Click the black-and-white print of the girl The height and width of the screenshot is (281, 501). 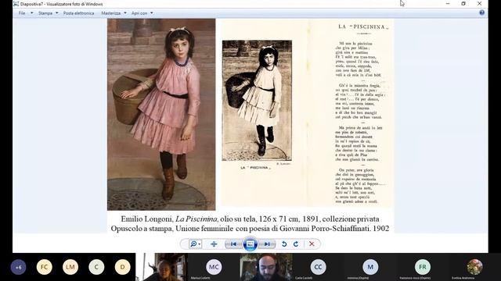(x=257, y=101)
